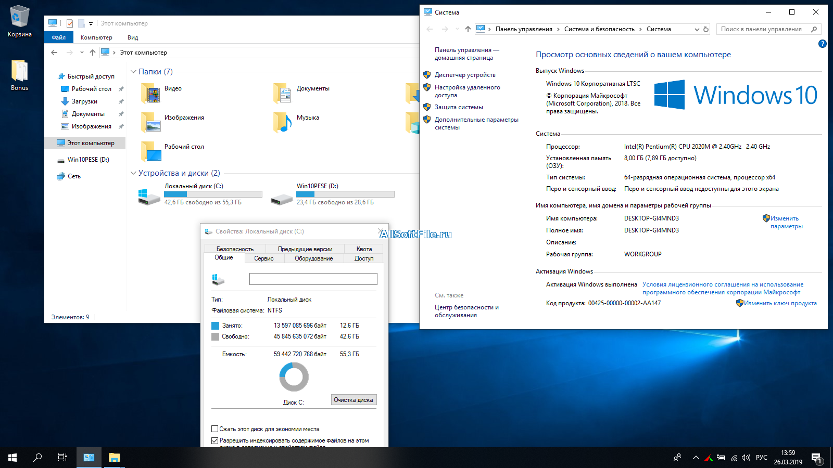Screen dimensions: 833x468
Task: Open the notification center icon
Action: click(816, 458)
